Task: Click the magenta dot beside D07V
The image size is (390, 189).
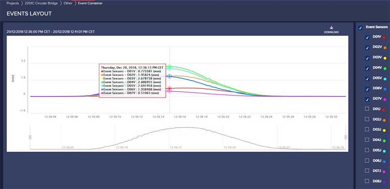Action: [x=385, y=99]
